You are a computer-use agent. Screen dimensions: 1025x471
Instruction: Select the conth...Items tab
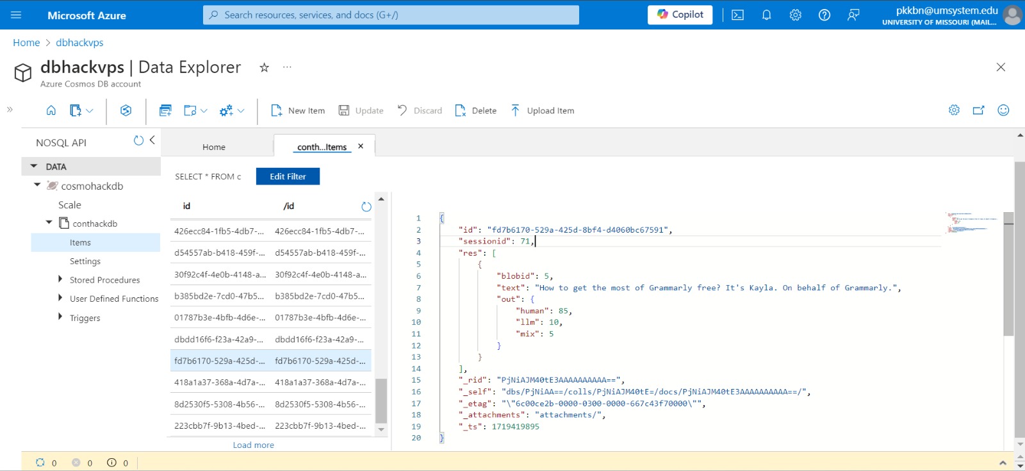tap(322, 147)
